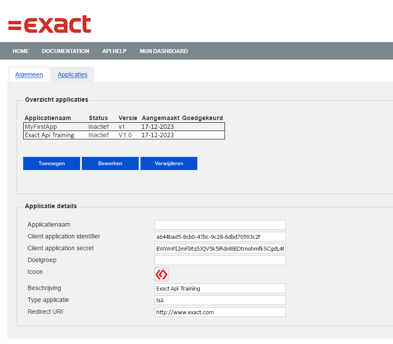
Task: Click the V1.0 version cell
Action: coord(125,135)
